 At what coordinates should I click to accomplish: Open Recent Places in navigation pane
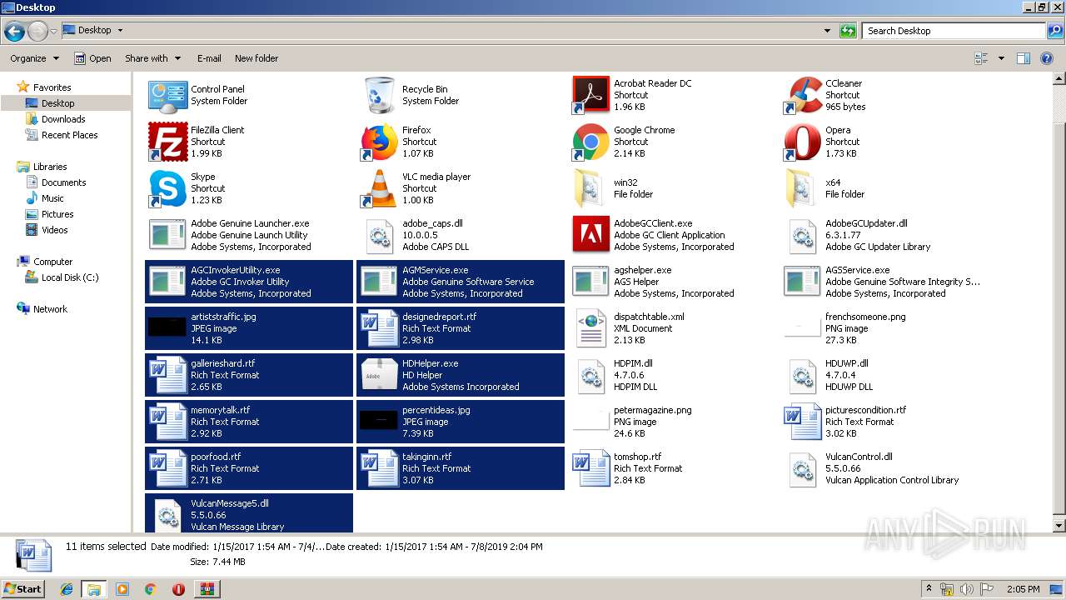(x=69, y=135)
